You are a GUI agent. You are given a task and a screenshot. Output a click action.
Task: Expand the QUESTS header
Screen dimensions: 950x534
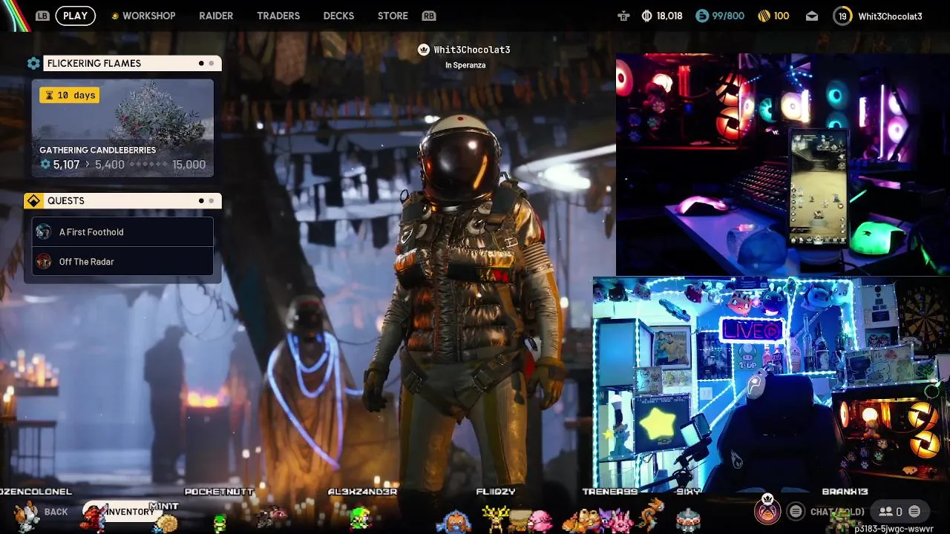pyautogui.click(x=132, y=201)
